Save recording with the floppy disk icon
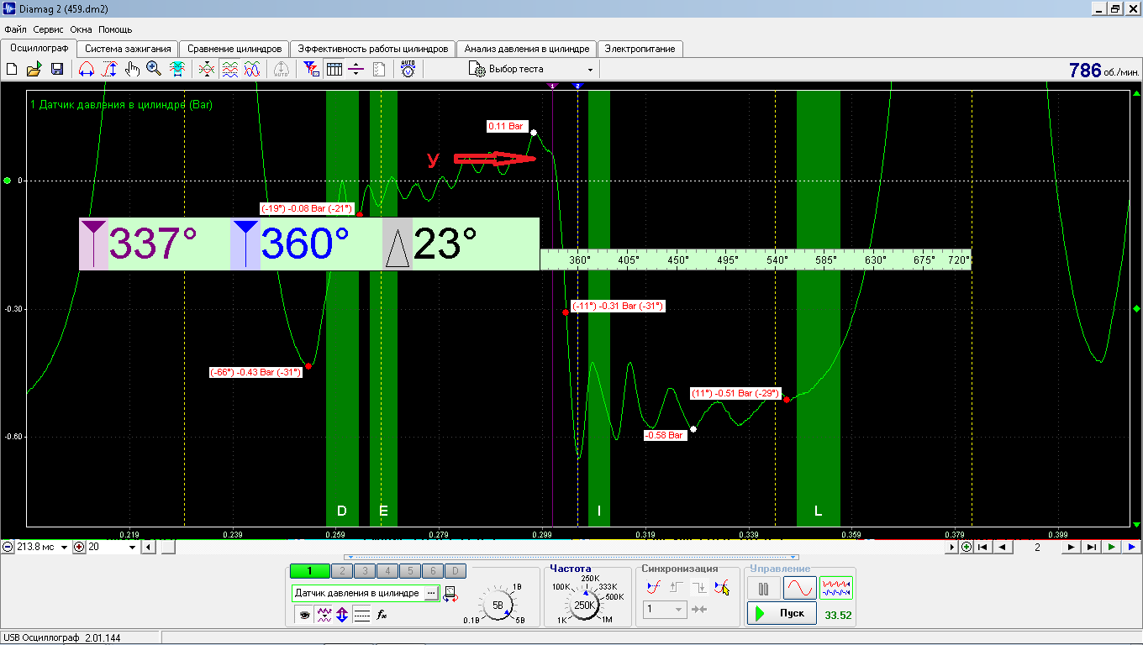 click(57, 69)
